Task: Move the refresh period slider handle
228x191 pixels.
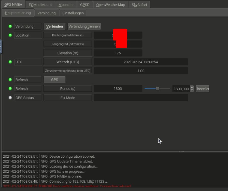Action: pyautogui.click(x=157, y=89)
